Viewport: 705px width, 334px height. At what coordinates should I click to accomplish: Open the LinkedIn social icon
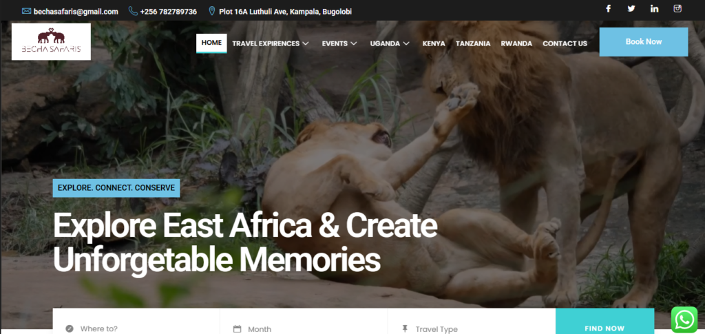(655, 8)
